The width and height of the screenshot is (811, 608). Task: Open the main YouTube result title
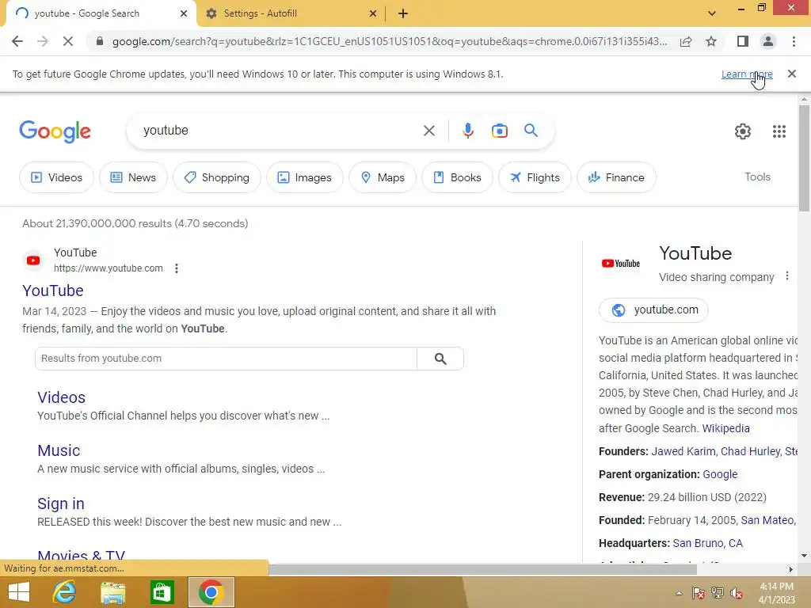coord(53,291)
